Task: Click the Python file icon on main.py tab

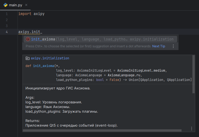Action: click(x=5, y=5)
